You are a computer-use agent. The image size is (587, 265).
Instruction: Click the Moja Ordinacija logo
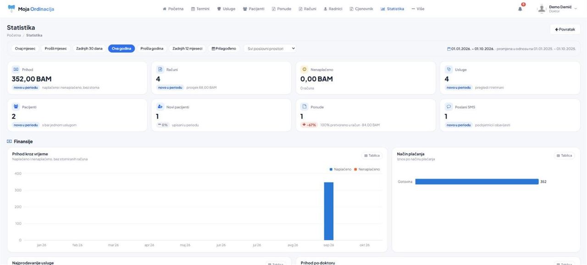pos(31,9)
